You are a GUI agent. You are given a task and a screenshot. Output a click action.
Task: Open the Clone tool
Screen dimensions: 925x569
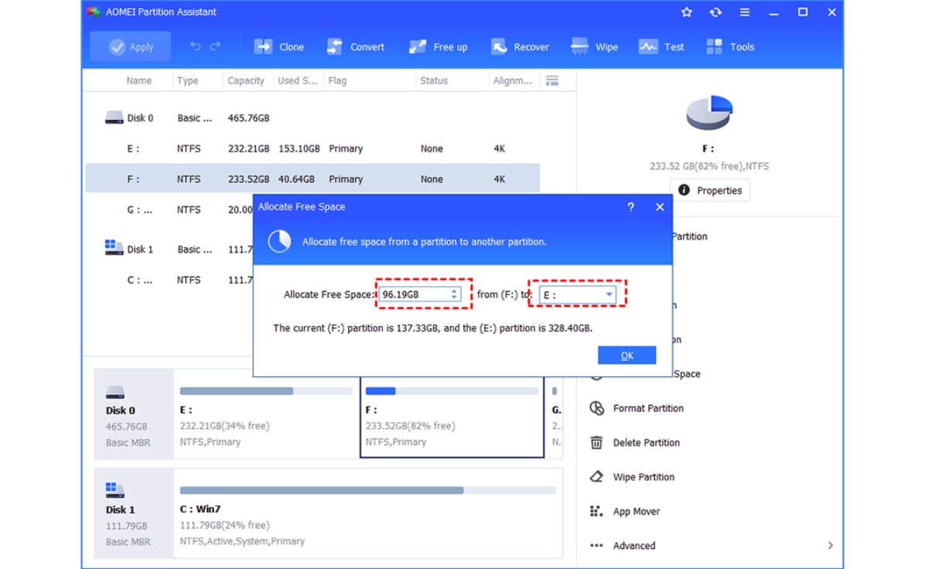(x=279, y=46)
